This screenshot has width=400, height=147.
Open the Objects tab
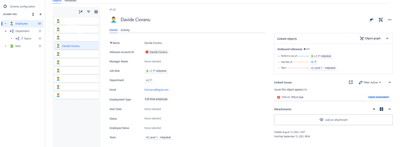[x=57, y=1]
